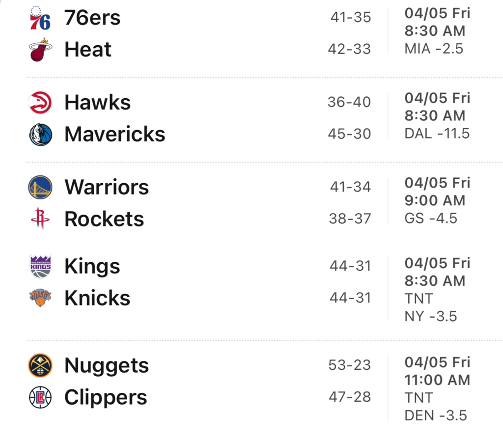Open the 76ers team name link
Screen dimensions: 503x442
pyautogui.click(x=92, y=18)
